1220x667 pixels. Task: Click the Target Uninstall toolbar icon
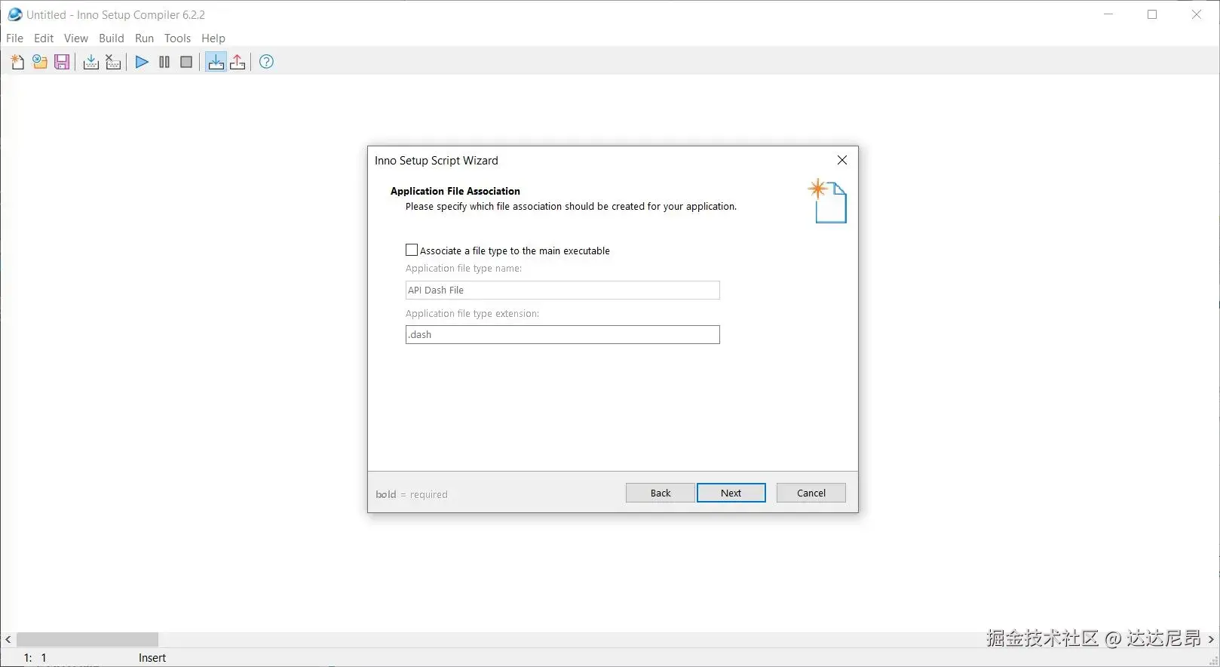(x=238, y=62)
